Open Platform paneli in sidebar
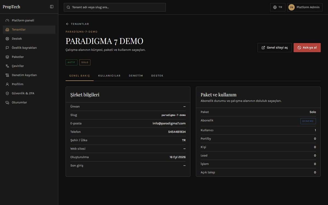 coord(29,20)
